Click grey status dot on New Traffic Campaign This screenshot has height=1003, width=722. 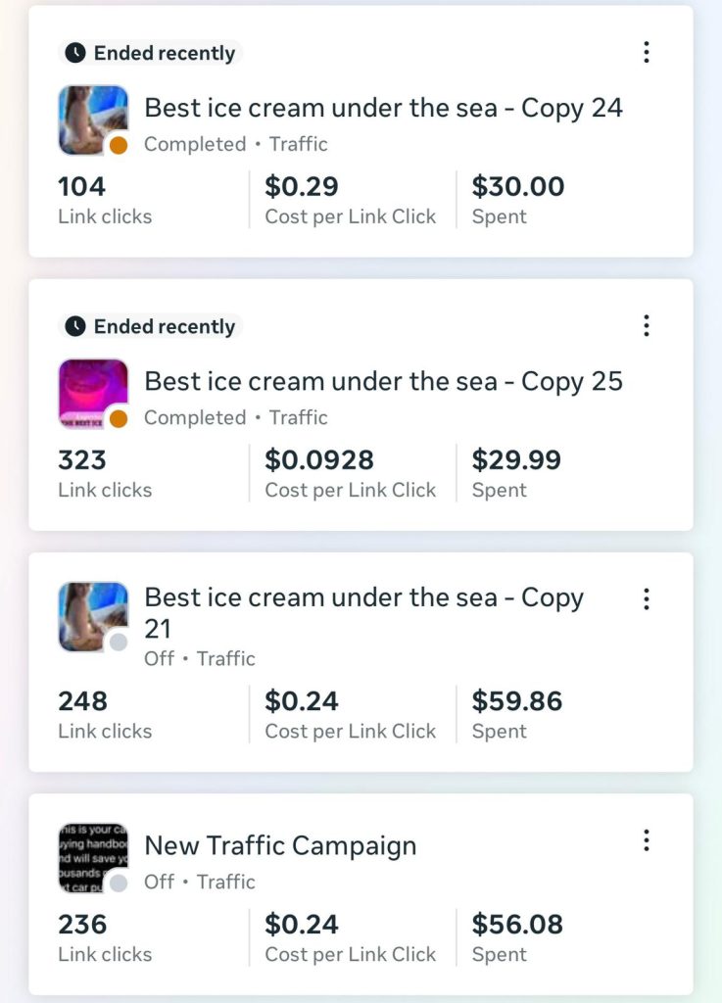point(119,884)
